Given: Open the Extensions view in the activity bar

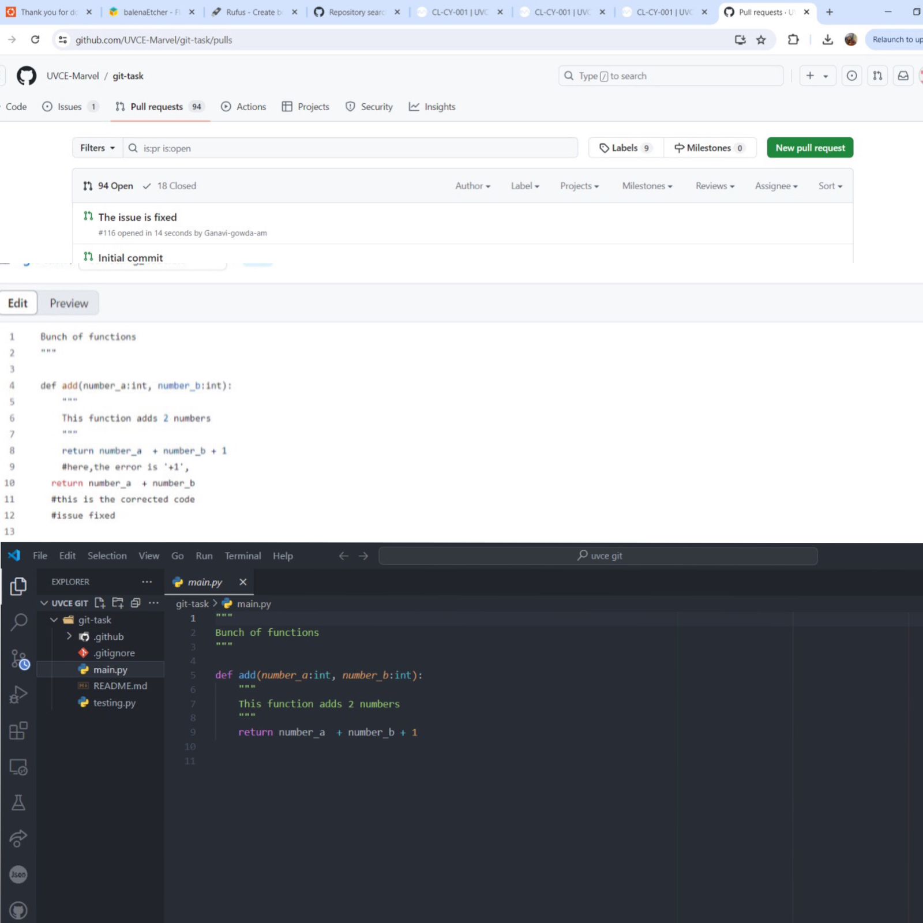Looking at the screenshot, I should coord(18,731).
